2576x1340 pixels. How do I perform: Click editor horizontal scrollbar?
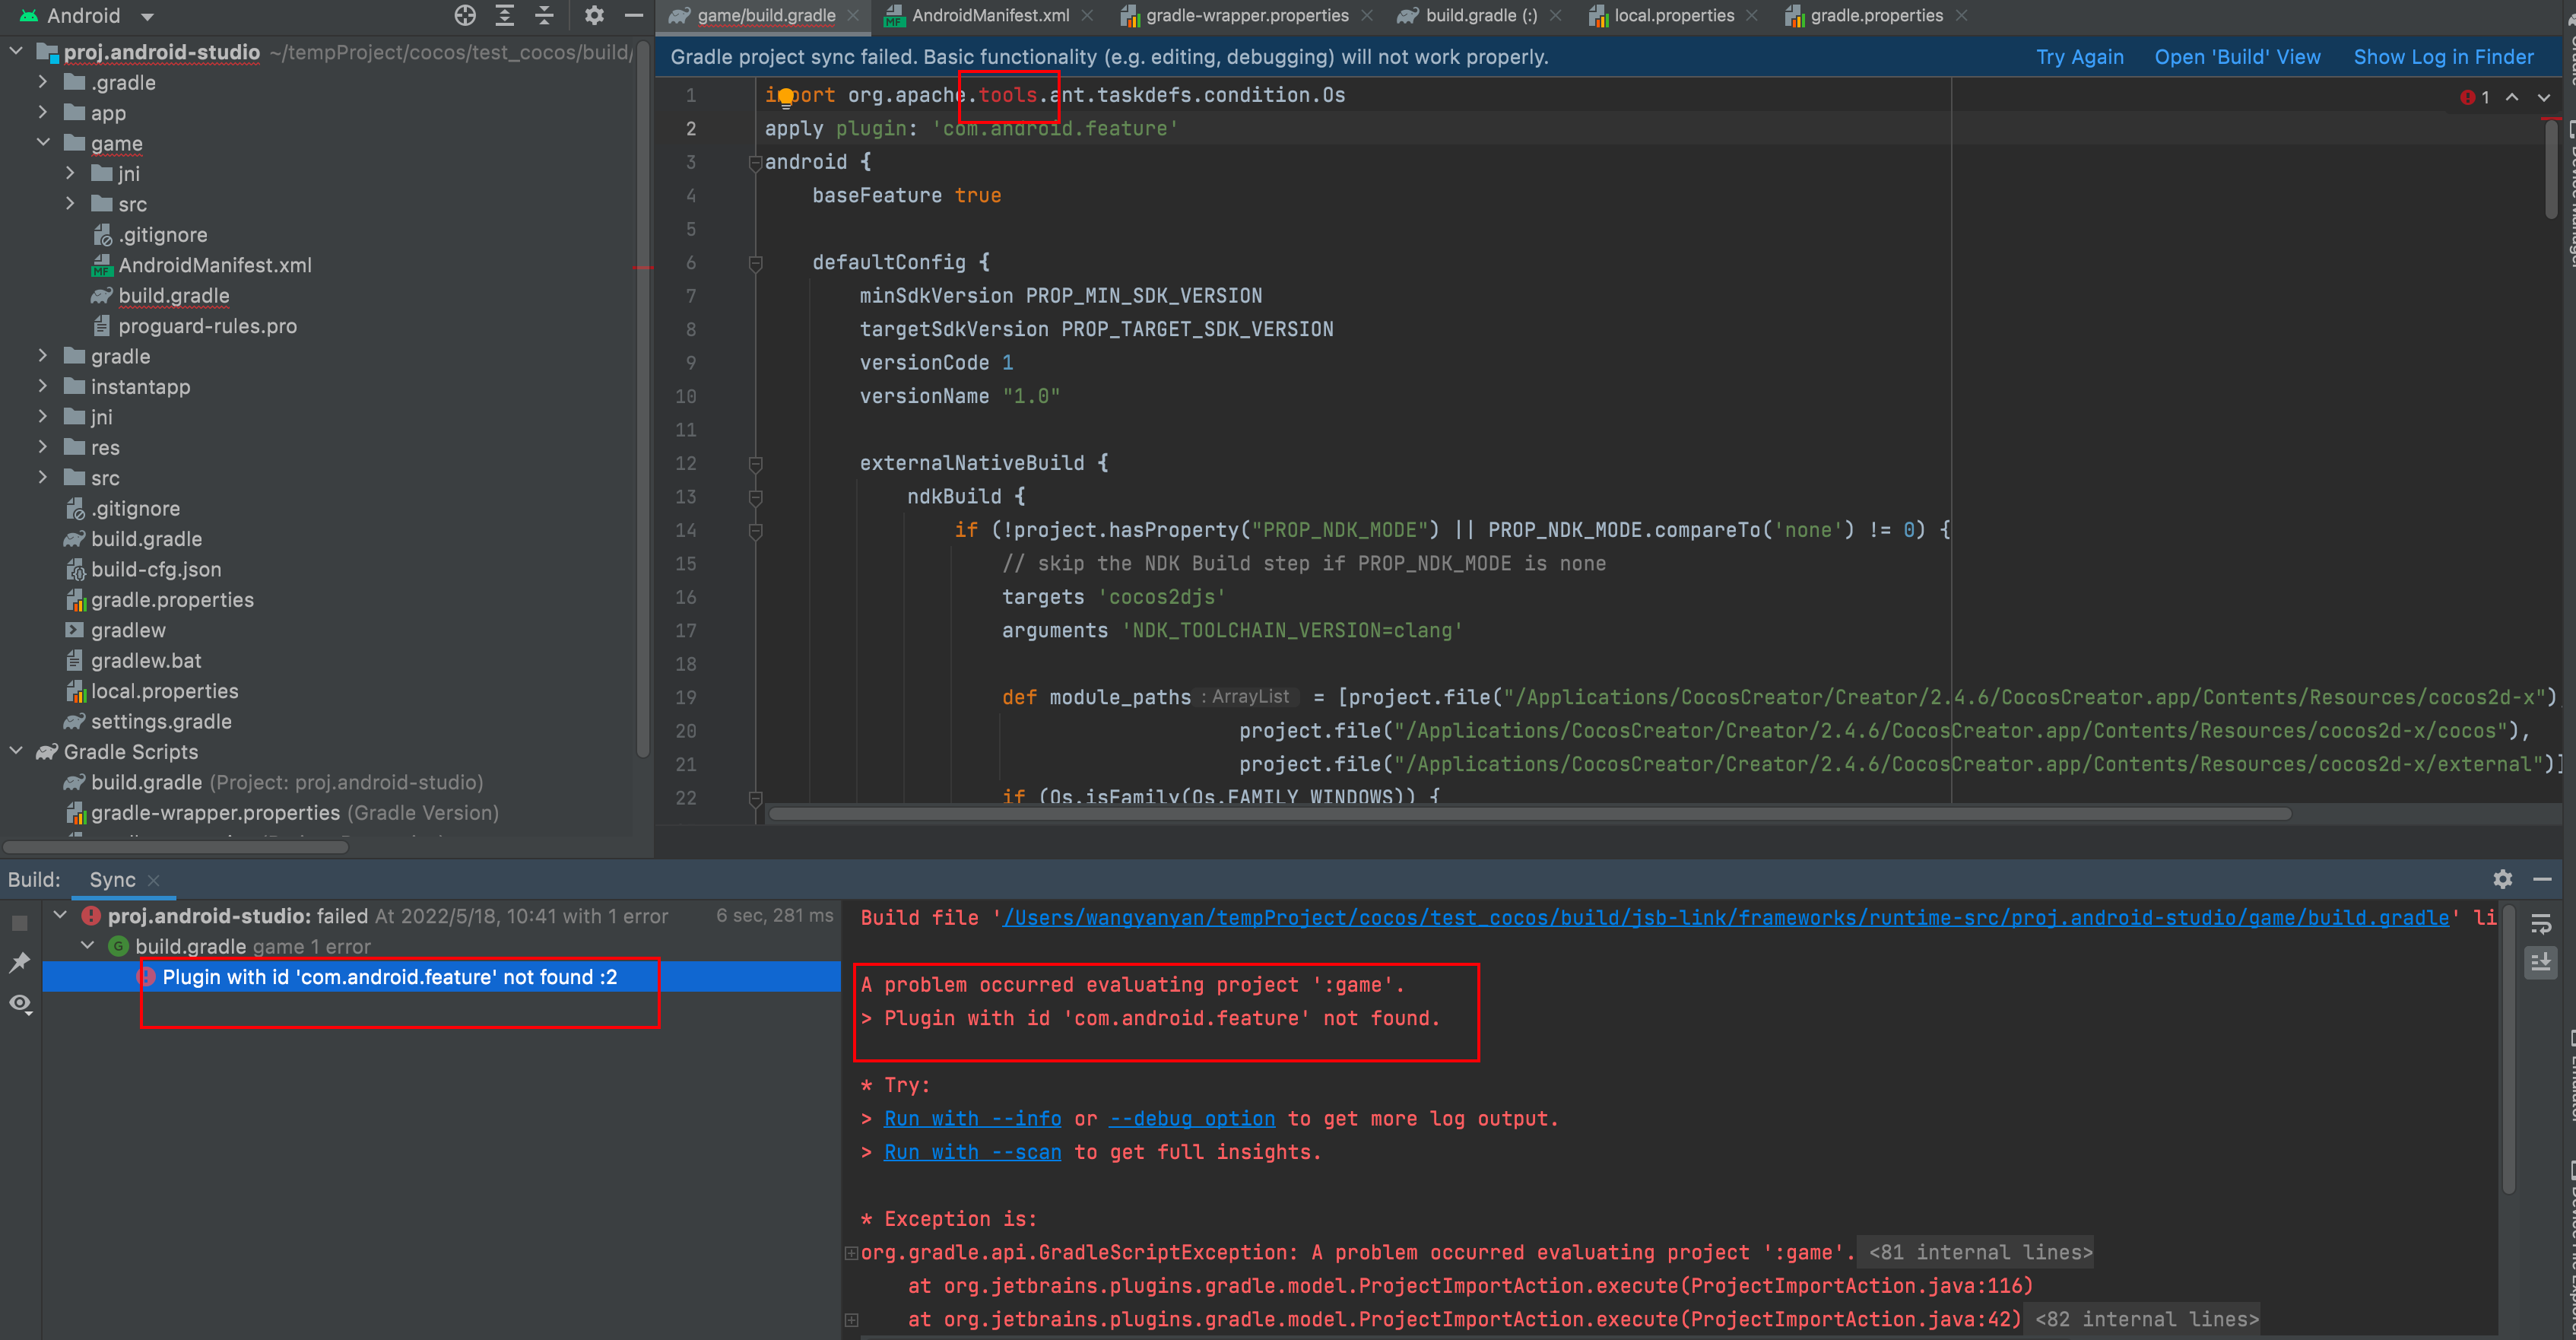(1530, 814)
